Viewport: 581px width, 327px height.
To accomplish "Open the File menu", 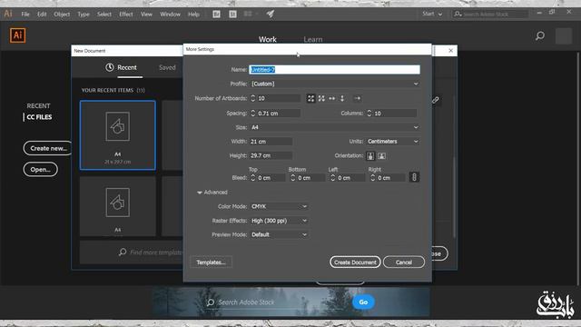I will [x=25, y=15].
